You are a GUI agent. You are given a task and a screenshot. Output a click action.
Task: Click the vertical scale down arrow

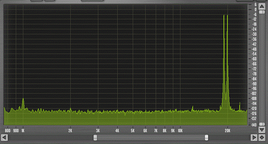262,130
